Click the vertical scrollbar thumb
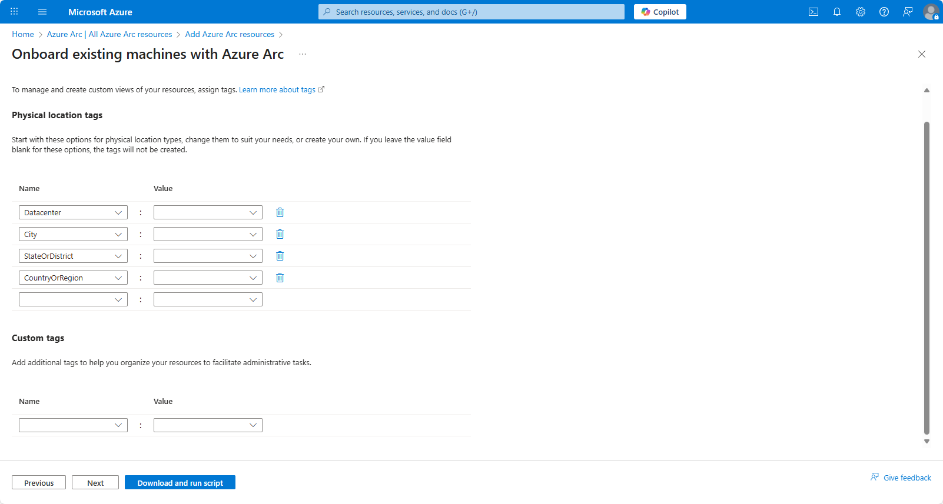 coord(927,276)
